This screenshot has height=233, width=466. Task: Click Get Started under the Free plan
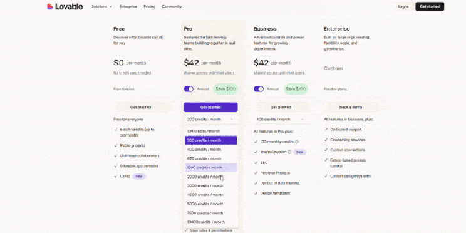(140, 107)
